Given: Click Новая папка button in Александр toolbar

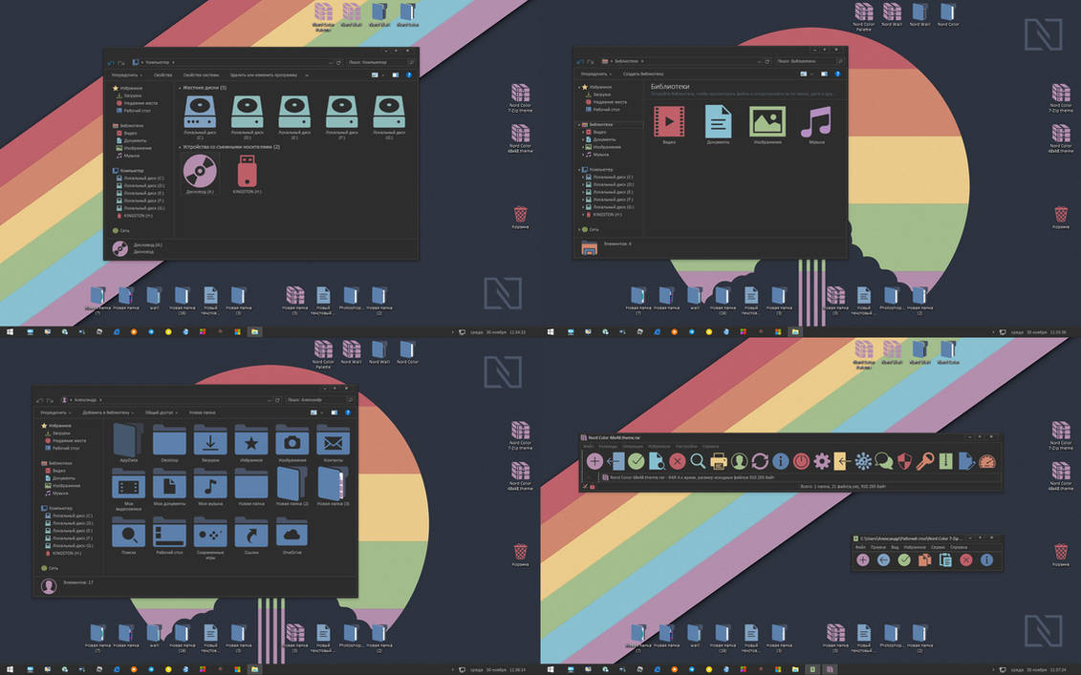Looking at the screenshot, I should 202,411.
